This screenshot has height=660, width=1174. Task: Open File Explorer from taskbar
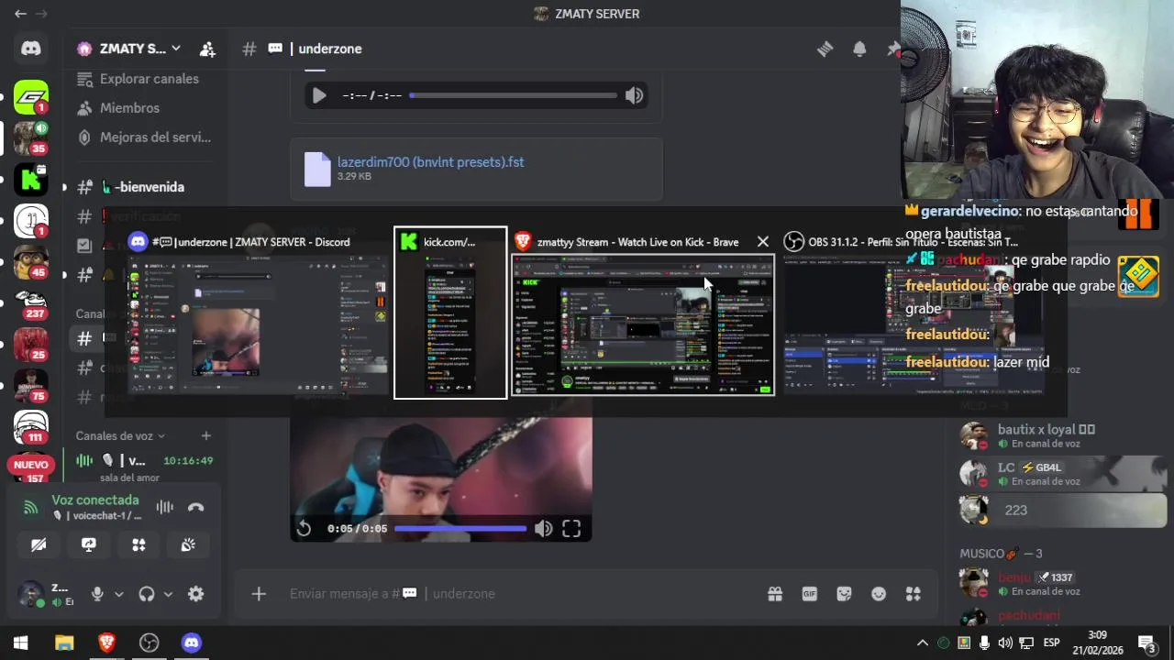coord(63,643)
